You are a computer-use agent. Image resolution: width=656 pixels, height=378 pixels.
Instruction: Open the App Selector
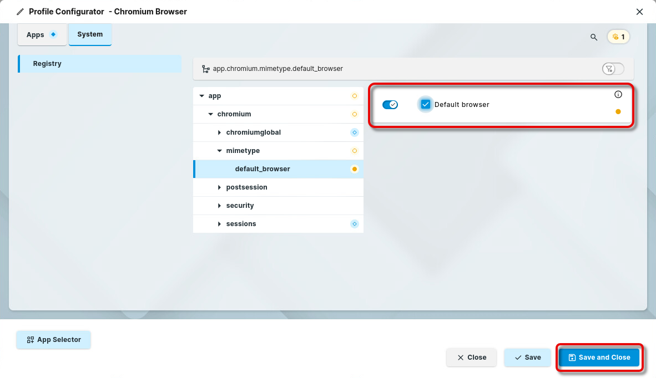[x=53, y=340]
